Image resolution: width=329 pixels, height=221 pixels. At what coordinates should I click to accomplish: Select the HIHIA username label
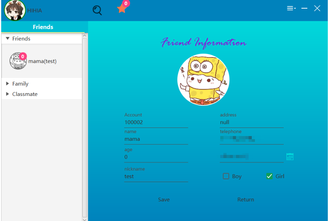[x=35, y=11]
